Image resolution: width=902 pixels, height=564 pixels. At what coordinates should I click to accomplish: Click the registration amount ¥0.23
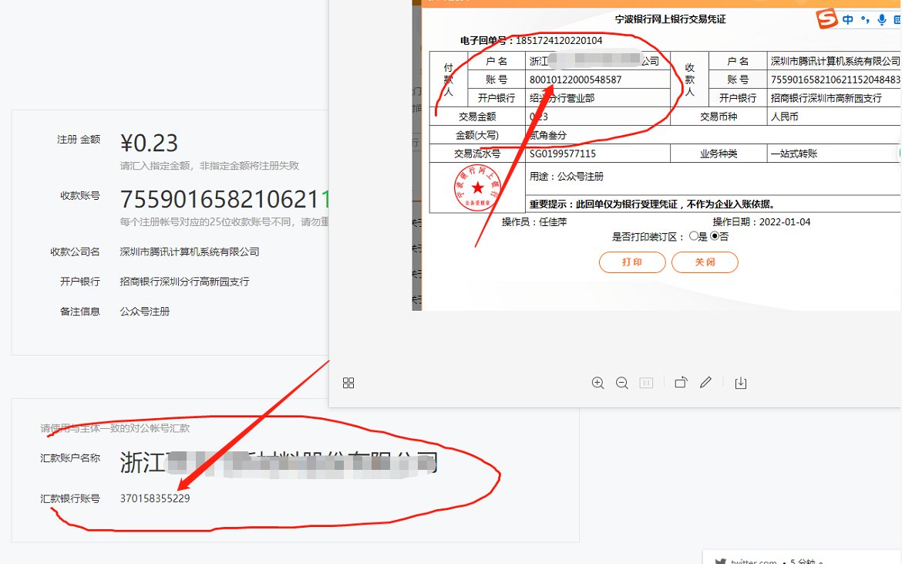[x=149, y=143]
